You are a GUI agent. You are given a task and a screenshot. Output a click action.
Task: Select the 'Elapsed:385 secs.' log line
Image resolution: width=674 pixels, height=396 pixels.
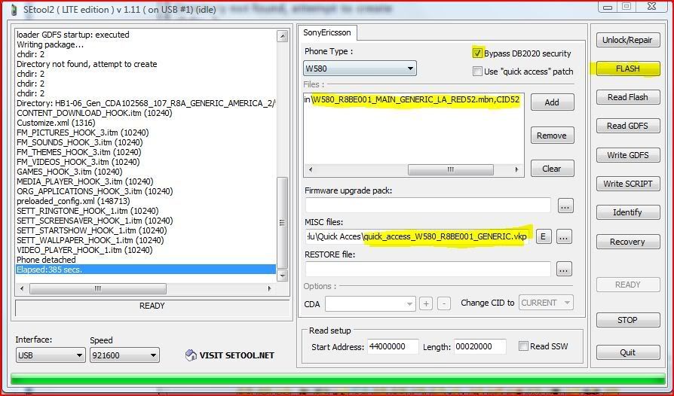click(146, 270)
